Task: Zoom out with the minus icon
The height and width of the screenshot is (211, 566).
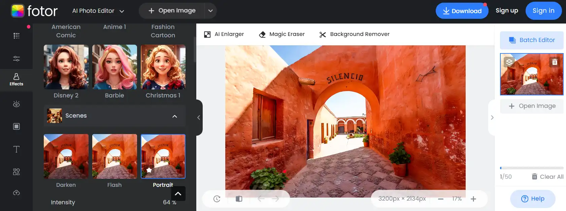Action: pyautogui.click(x=440, y=199)
